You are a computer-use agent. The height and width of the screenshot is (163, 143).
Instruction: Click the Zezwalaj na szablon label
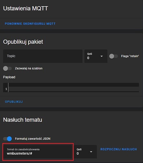pos(29,68)
